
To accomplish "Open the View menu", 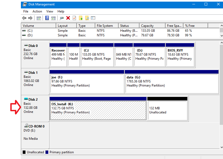I will coord(50,11).
